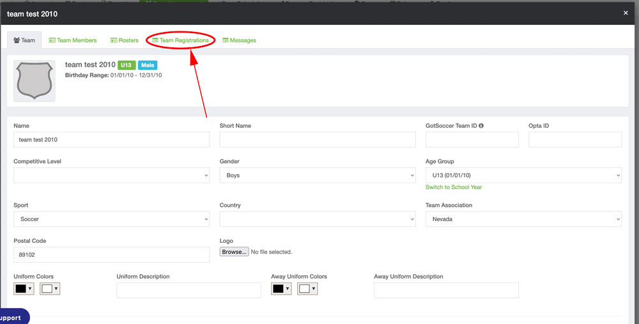
Task: Click the Male gender badge
Action: coord(147,65)
